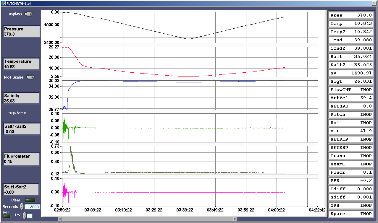Select the Salt 35.024 readout
Screen dimensions: 378x223
[351, 57]
